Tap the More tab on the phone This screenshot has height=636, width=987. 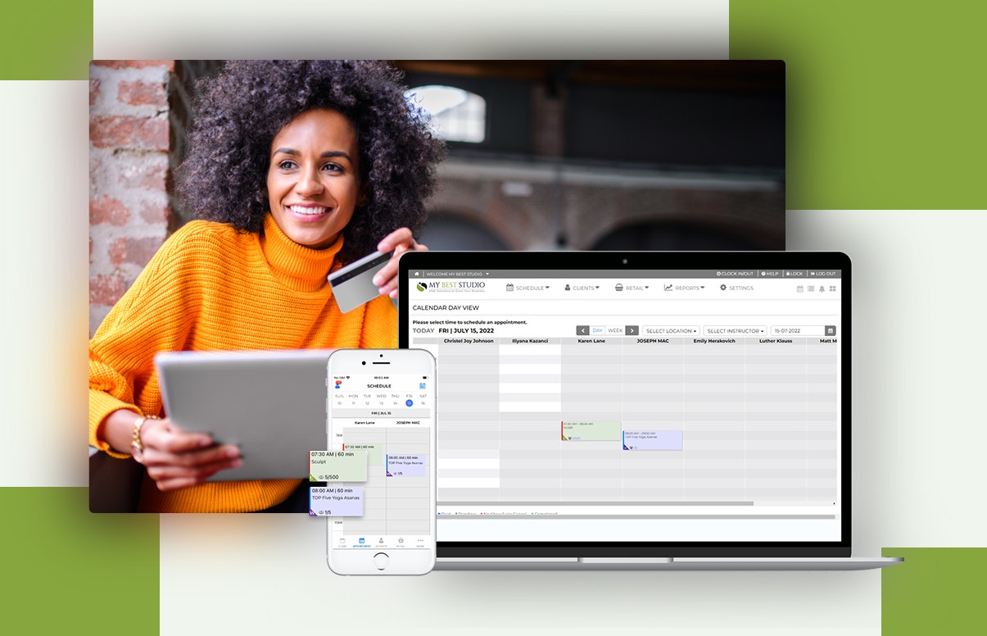click(420, 543)
